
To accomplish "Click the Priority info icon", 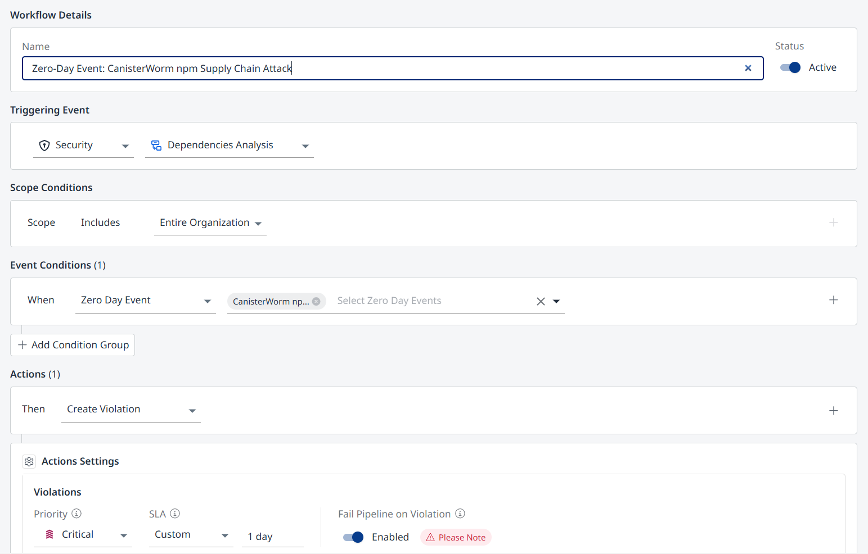I will pyautogui.click(x=77, y=514).
